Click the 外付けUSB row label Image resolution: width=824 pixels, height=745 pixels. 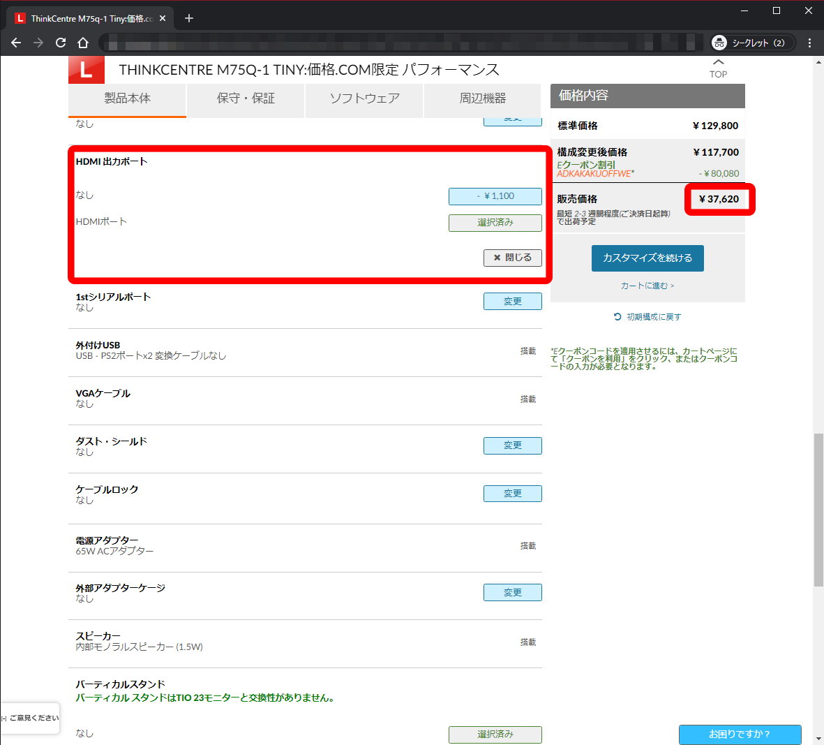(x=98, y=345)
